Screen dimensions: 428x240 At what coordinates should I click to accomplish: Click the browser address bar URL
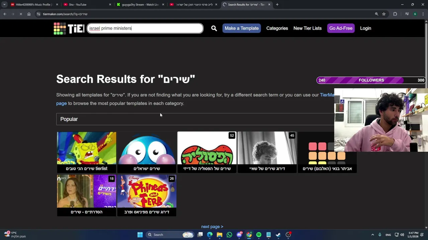(65, 14)
